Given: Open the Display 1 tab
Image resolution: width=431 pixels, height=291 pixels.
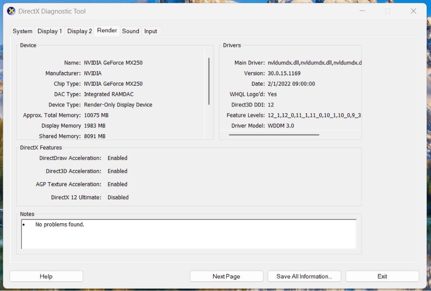Looking at the screenshot, I should coord(49,31).
